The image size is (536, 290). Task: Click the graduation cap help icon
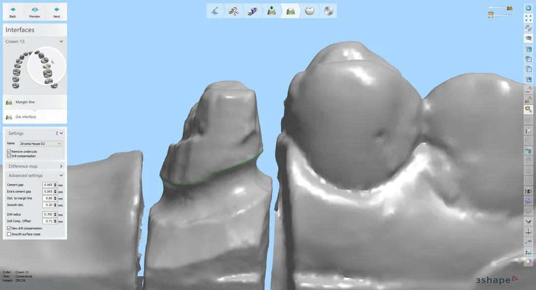(x=528, y=38)
